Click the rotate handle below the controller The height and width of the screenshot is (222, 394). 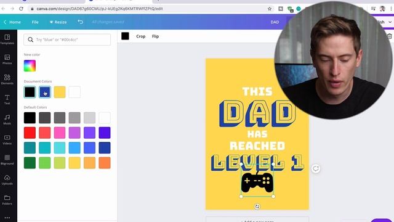click(x=257, y=207)
